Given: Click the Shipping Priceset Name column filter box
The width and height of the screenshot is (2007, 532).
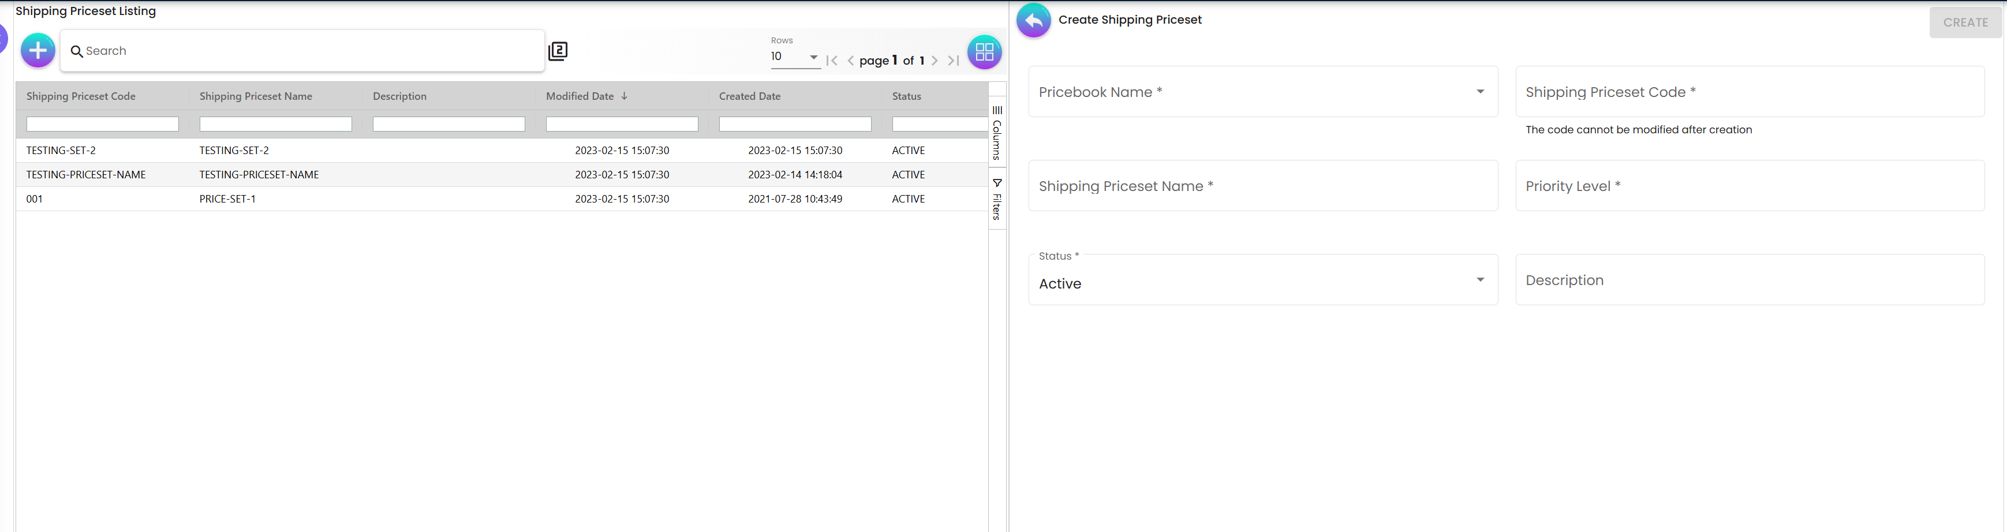Looking at the screenshot, I should pos(276,125).
